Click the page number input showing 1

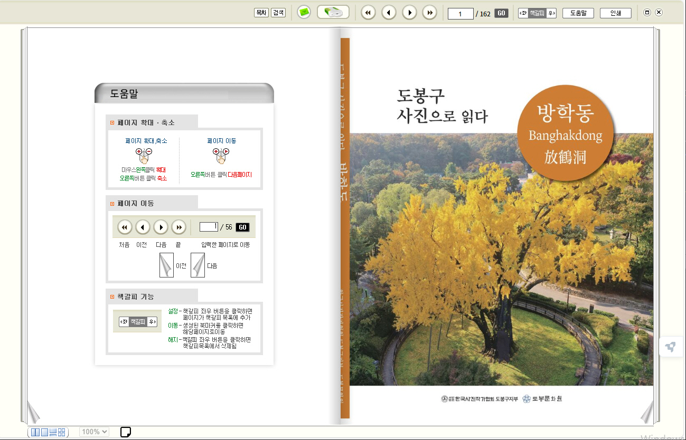(x=461, y=14)
